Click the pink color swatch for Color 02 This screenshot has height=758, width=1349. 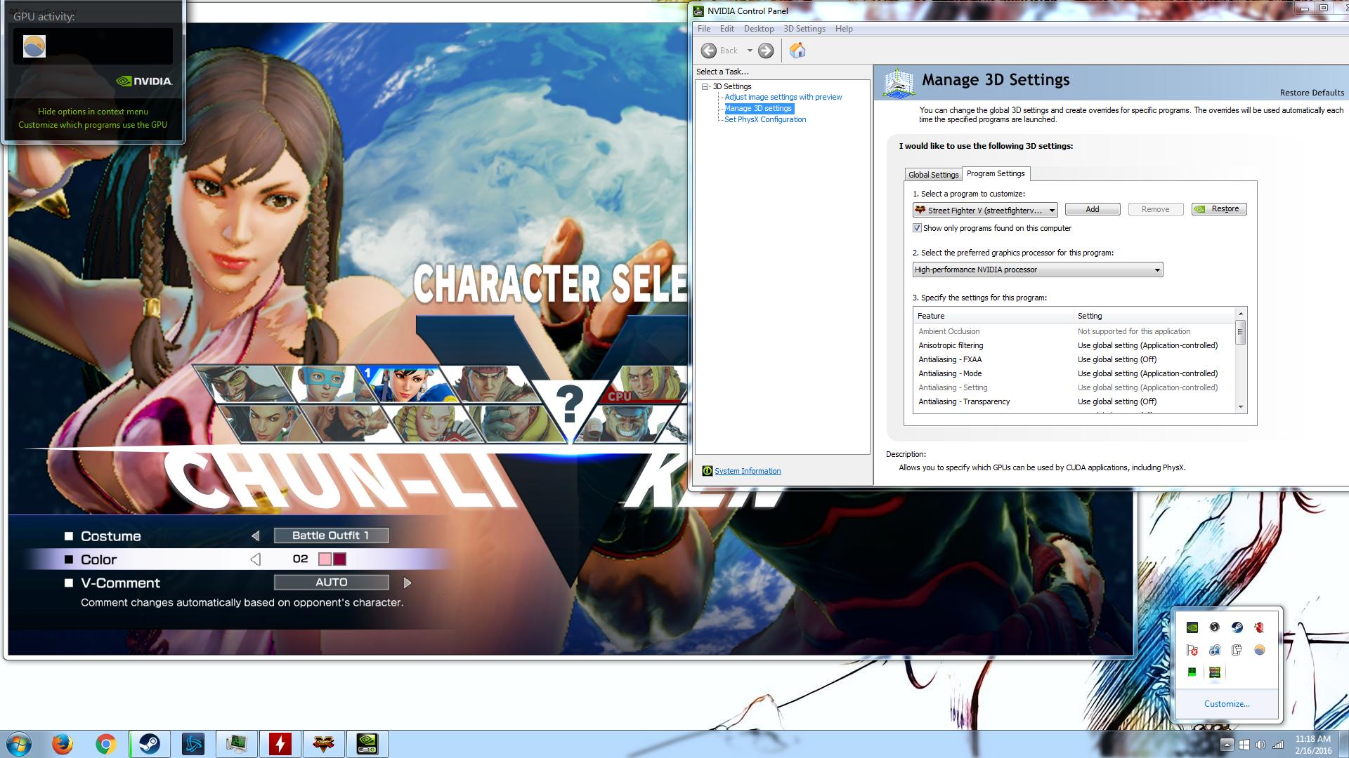click(325, 559)
